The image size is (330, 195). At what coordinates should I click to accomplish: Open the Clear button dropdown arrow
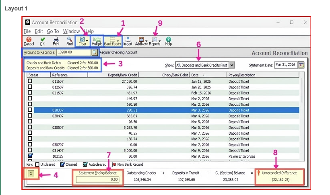click(x=87, y=41)
